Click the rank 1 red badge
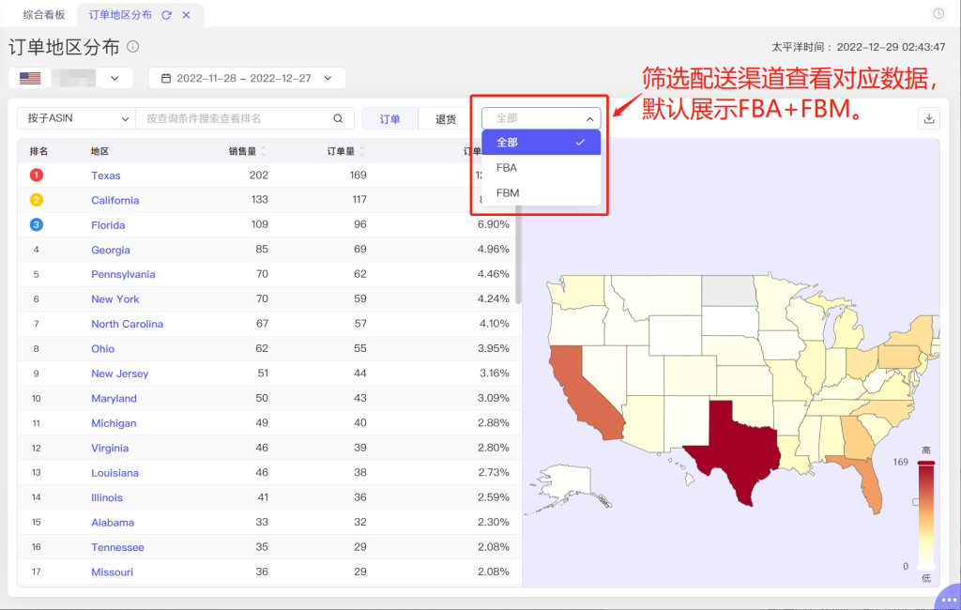961x610 pixels. point(37,175)
